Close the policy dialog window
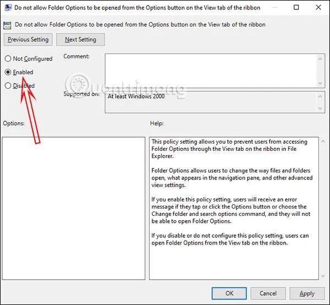Viewport: 330px width, 305px height. pyautogui.click(x=318, y=7)
